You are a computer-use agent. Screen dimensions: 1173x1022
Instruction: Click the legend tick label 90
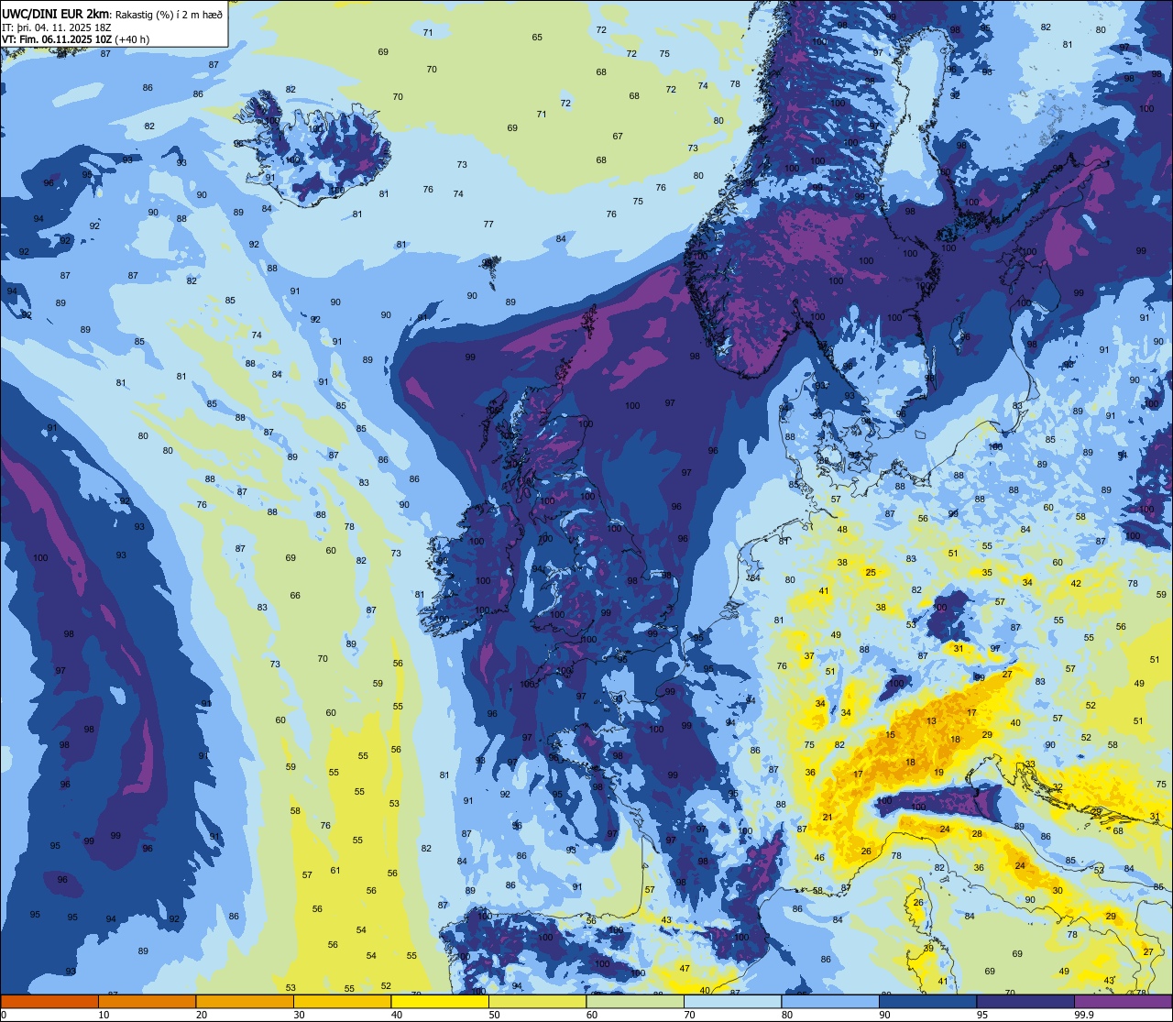click(x=884, y=1015)
